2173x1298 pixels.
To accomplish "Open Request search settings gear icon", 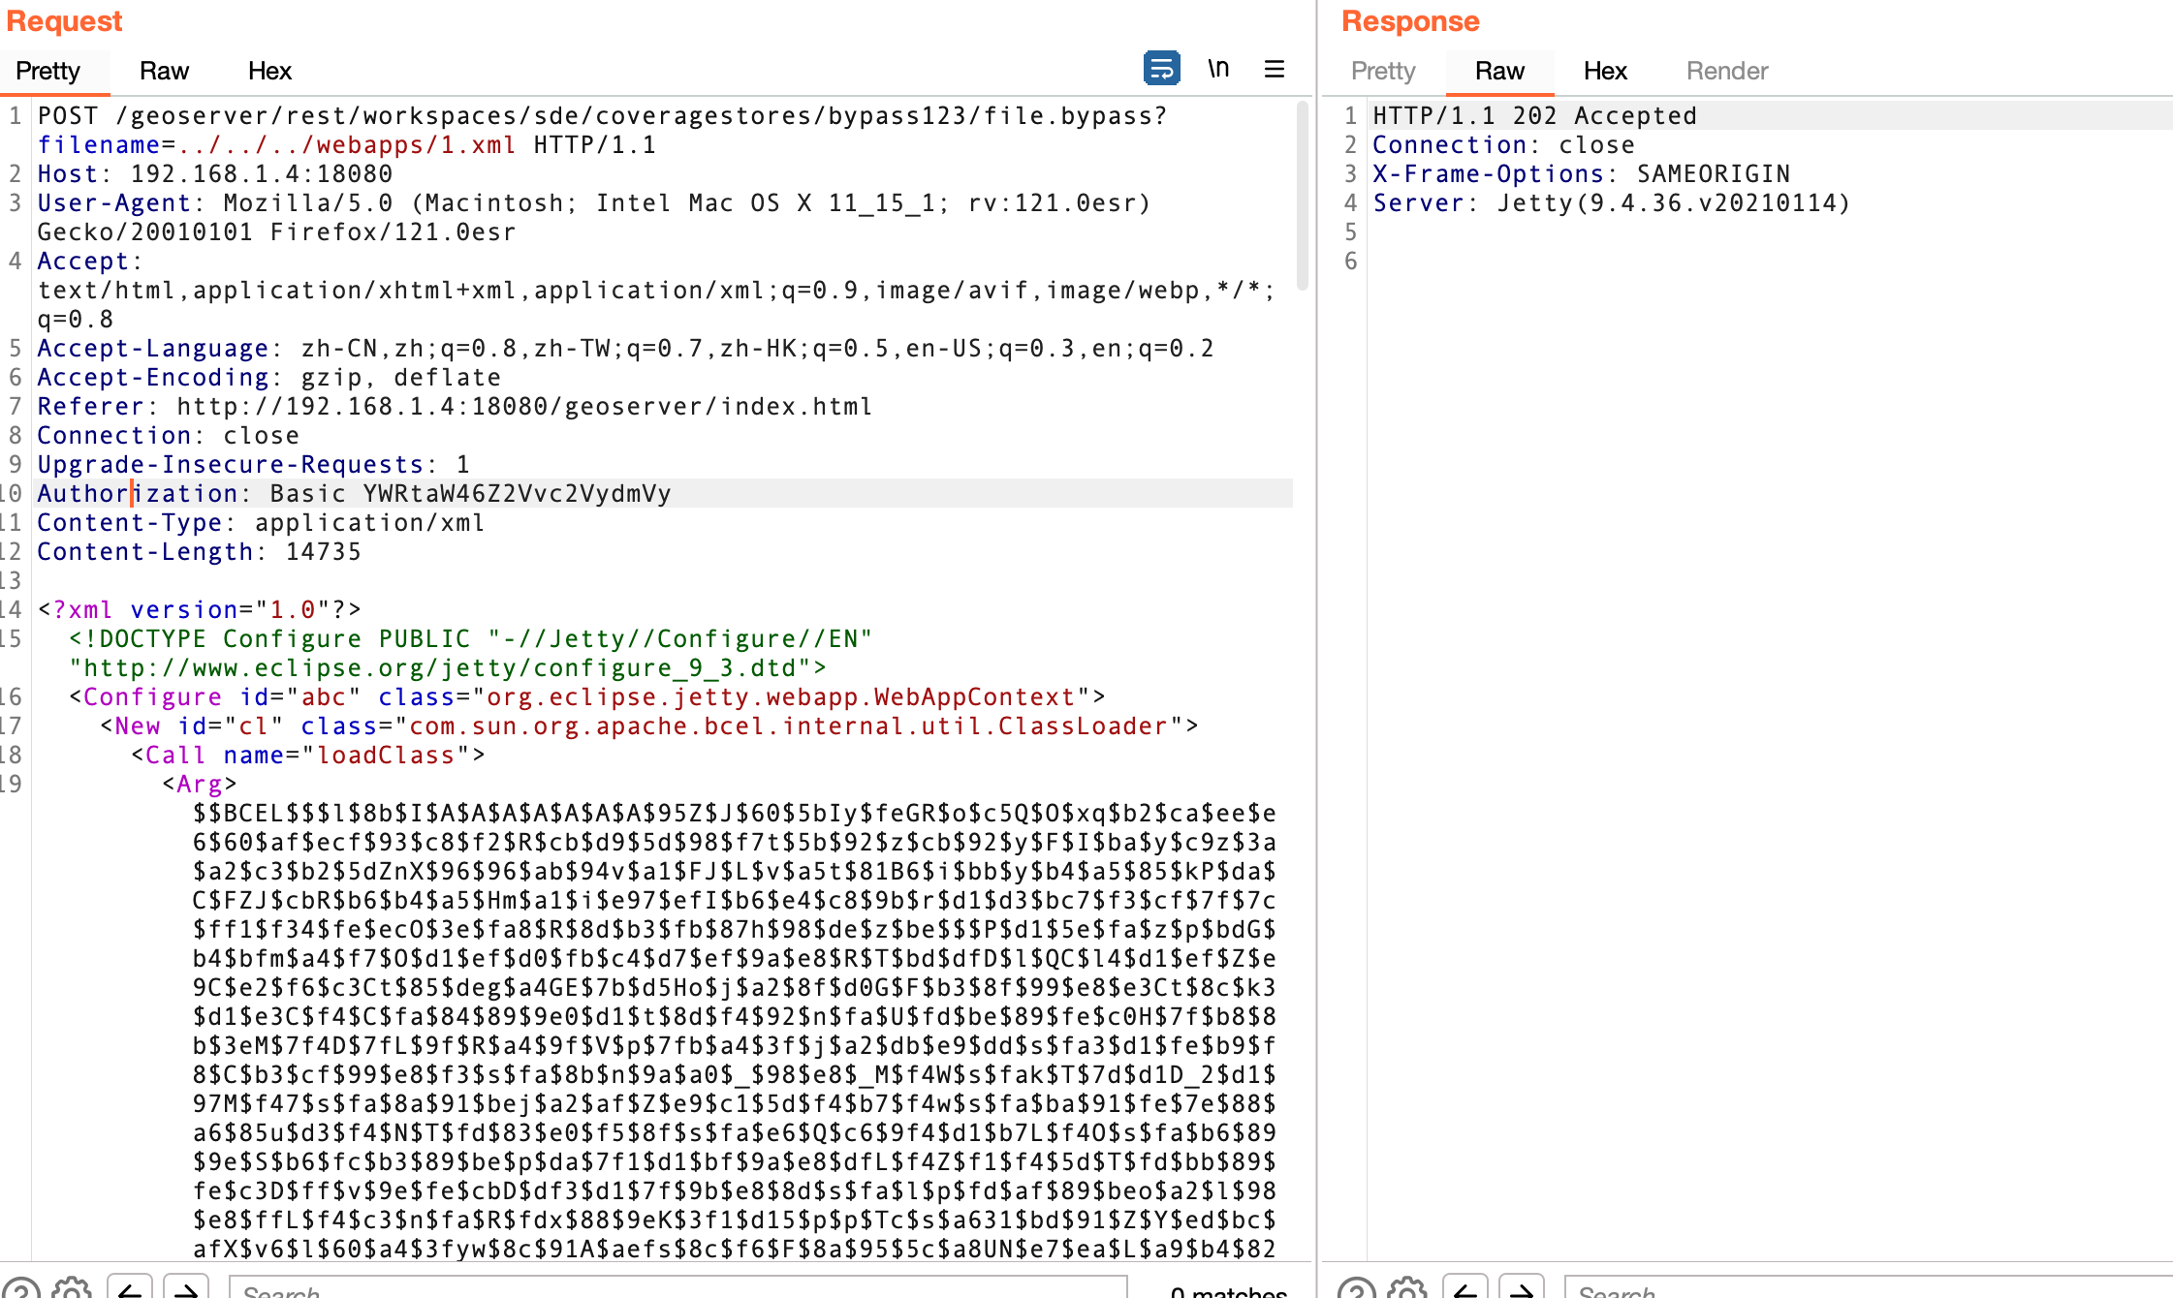I will 72,1289.
